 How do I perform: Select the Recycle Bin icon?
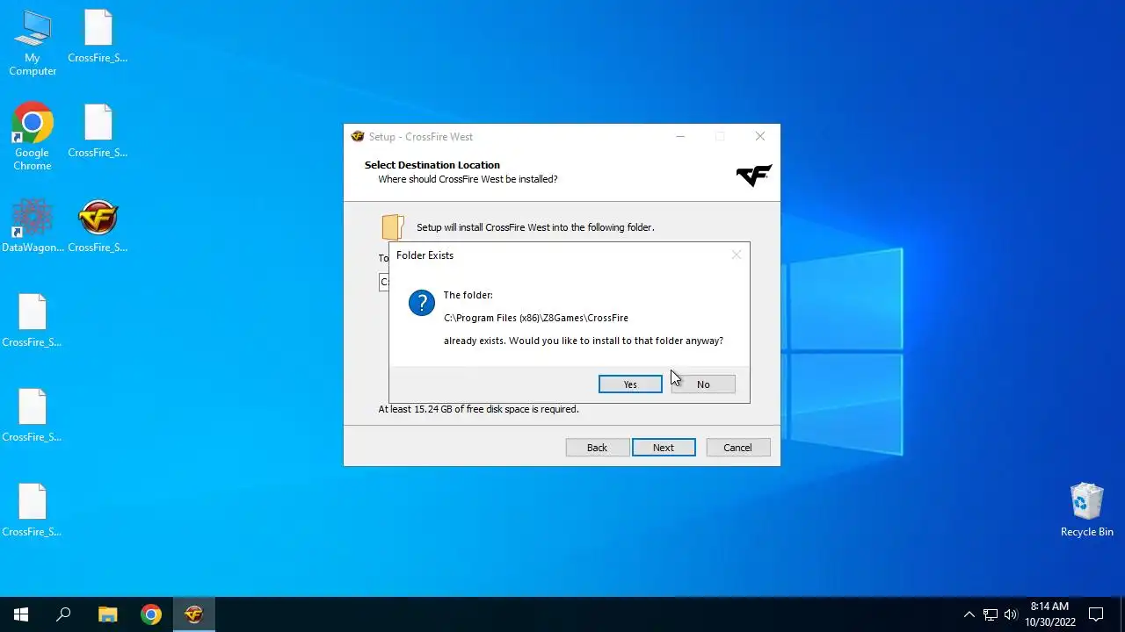click(x=1087, y=510)
